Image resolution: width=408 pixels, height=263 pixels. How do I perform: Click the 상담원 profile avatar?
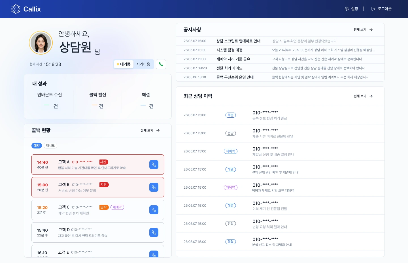coord(41,43)
